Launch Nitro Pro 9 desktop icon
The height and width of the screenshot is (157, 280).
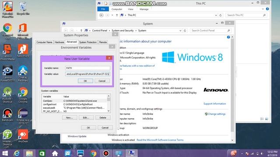point(23,51)
